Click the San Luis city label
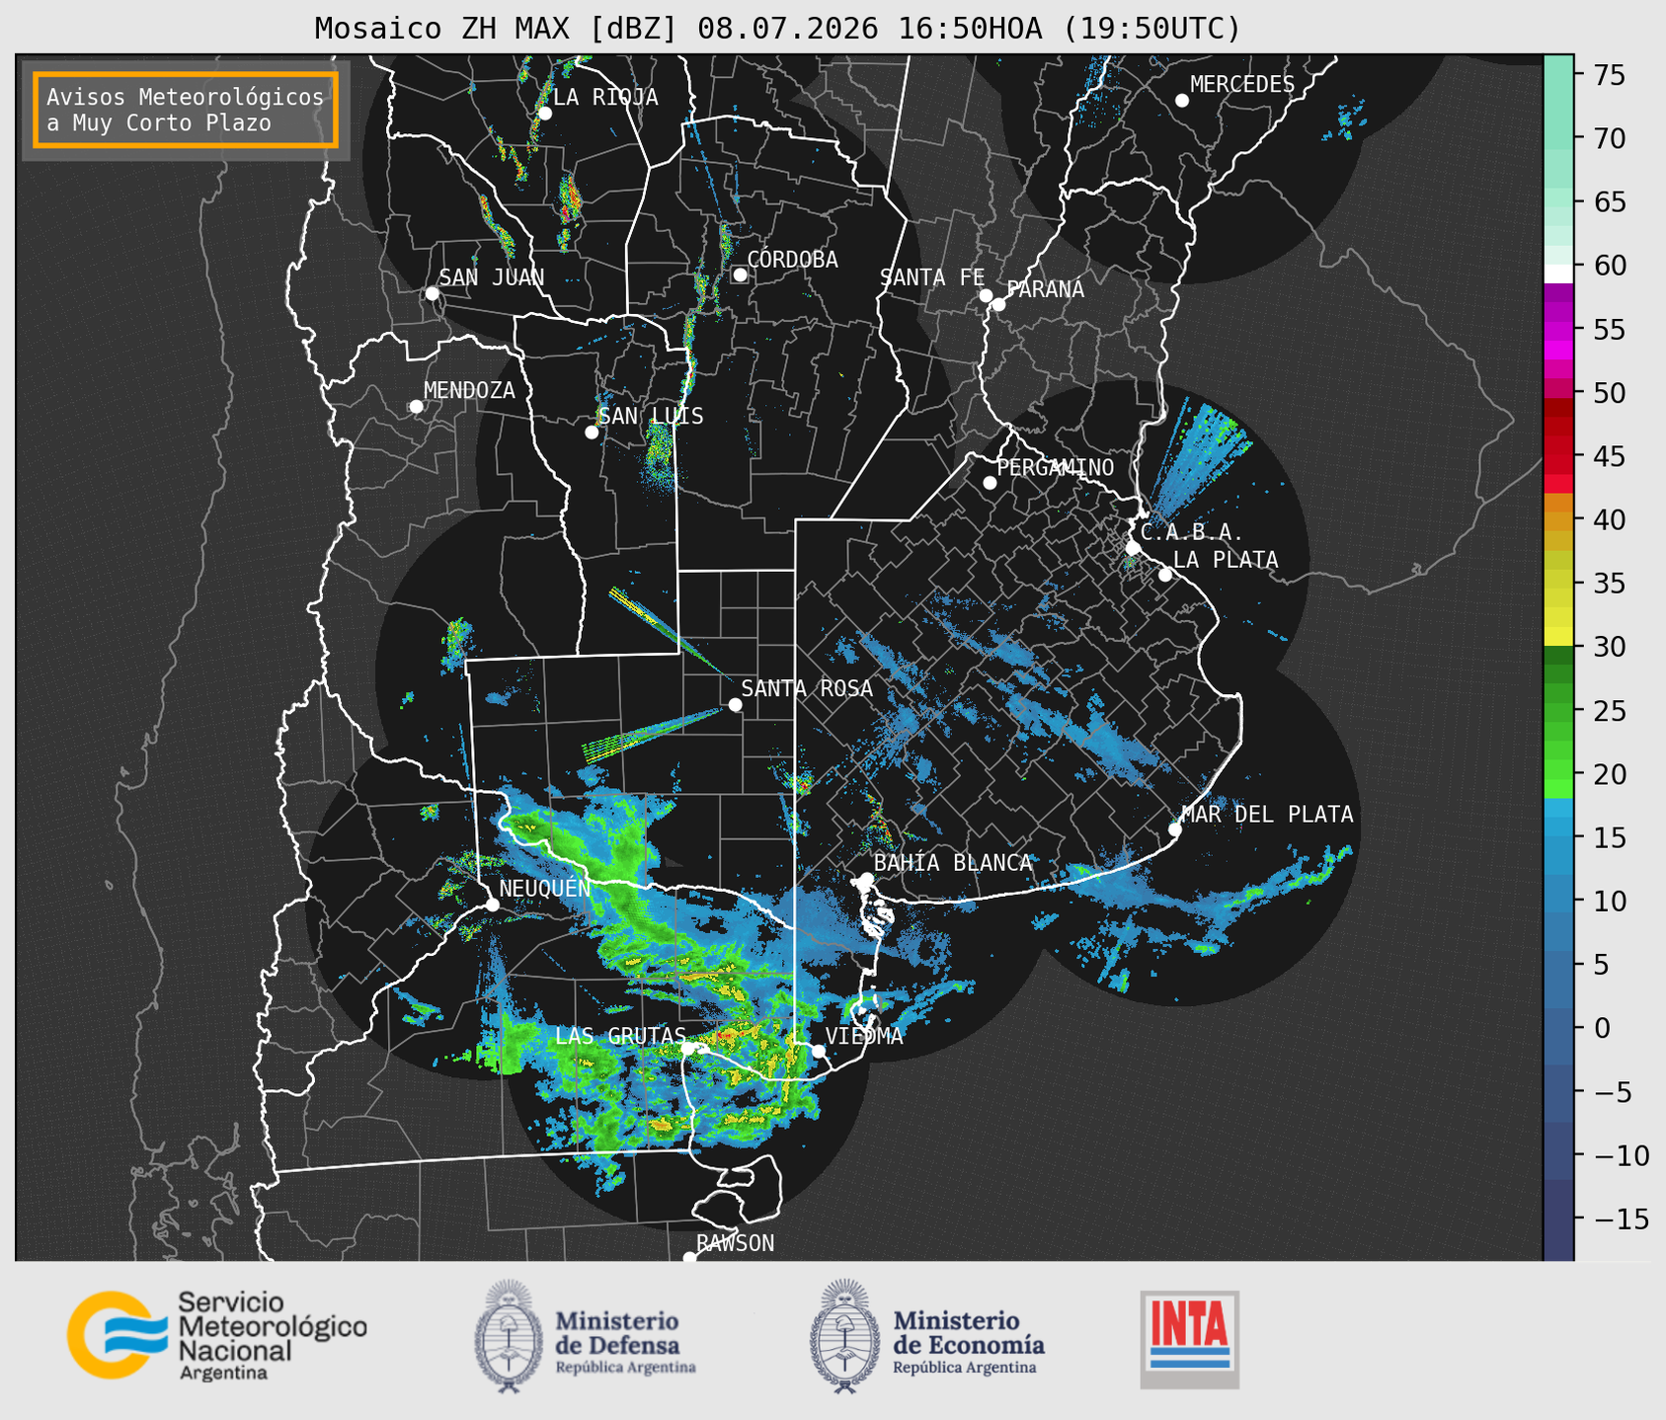The image size is (1666, 1420). 651,417
